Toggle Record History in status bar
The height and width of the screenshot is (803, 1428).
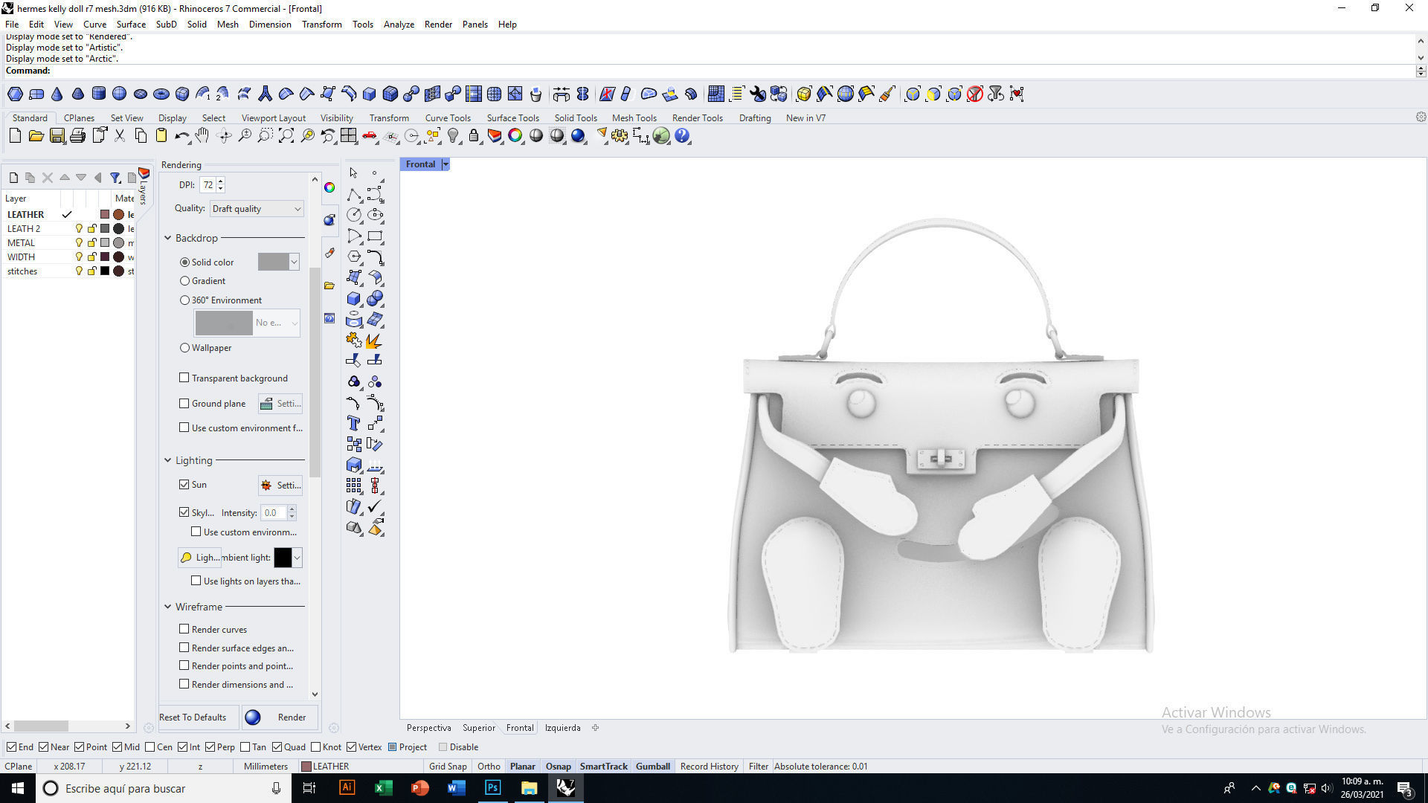coord(709,767)
